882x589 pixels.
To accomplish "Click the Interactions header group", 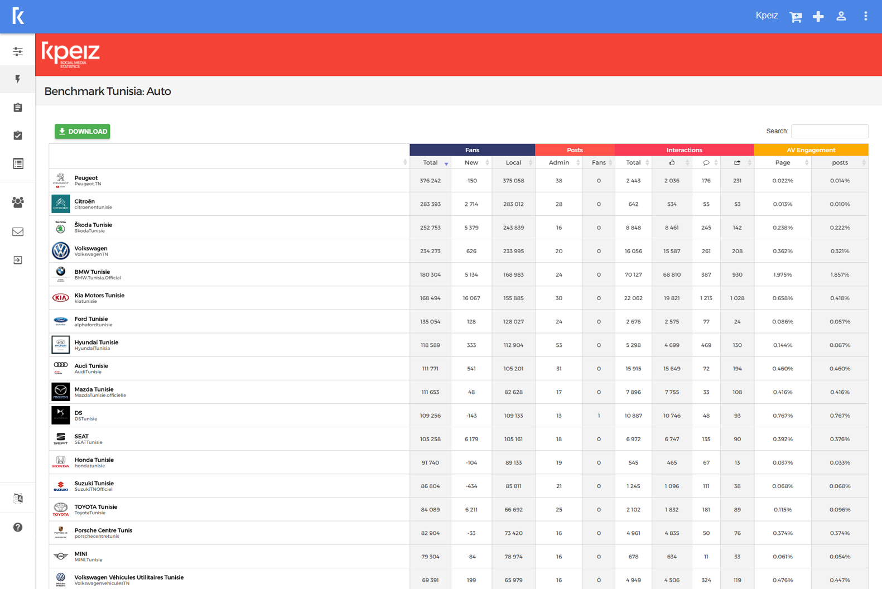I will tap(684, 150).
